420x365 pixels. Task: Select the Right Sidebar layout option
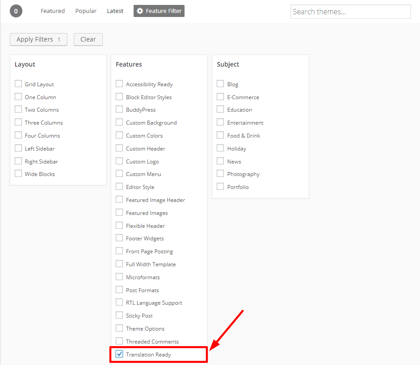tap(18, 161)
